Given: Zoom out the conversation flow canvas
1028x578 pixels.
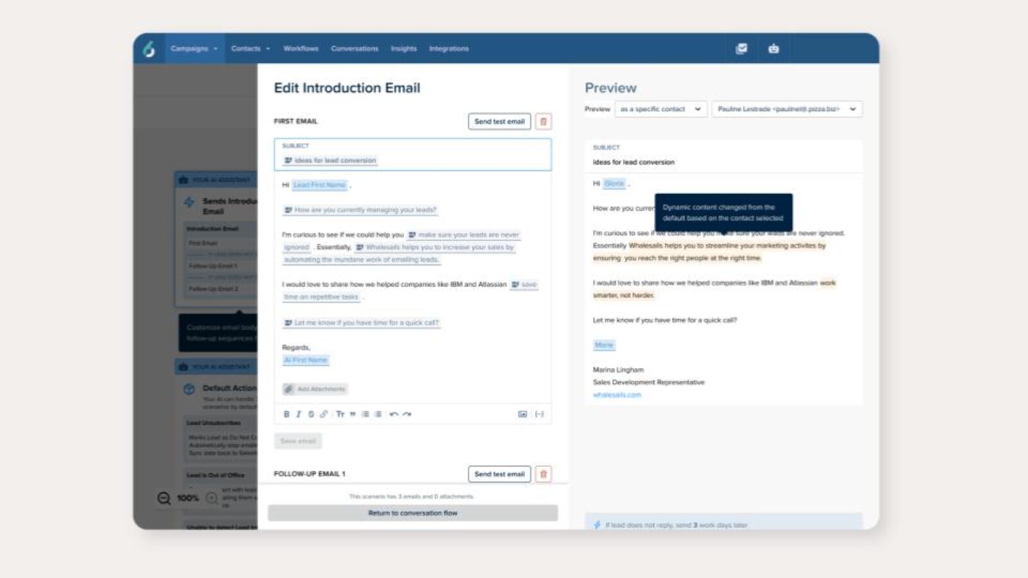Looking at the screenshot, I should coord(164,498).
